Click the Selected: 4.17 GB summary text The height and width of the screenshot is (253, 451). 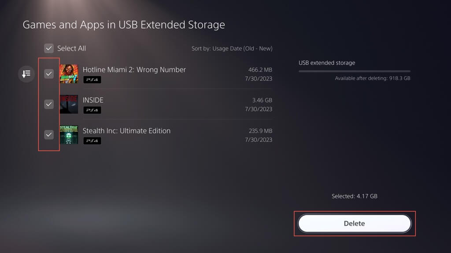(x=354, y=196)
